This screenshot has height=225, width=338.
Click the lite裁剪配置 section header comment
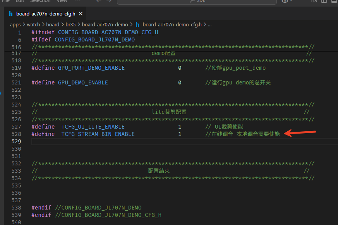(169, 112)
